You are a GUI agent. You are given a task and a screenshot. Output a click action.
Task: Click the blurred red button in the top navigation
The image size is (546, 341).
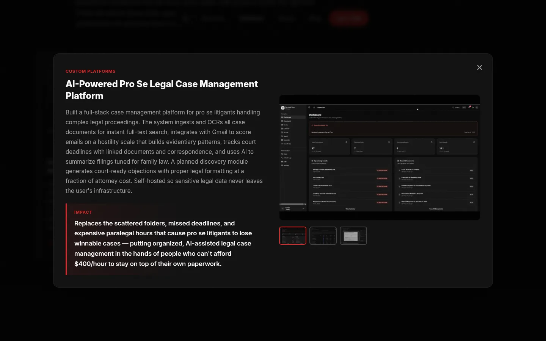(349, 18)
